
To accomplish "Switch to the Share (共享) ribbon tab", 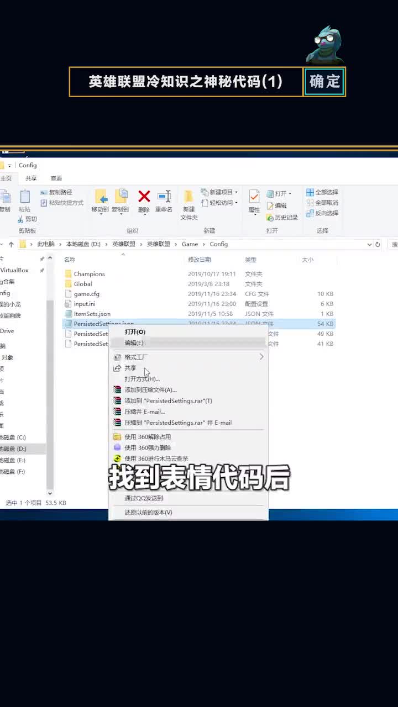I will point(31,178).
